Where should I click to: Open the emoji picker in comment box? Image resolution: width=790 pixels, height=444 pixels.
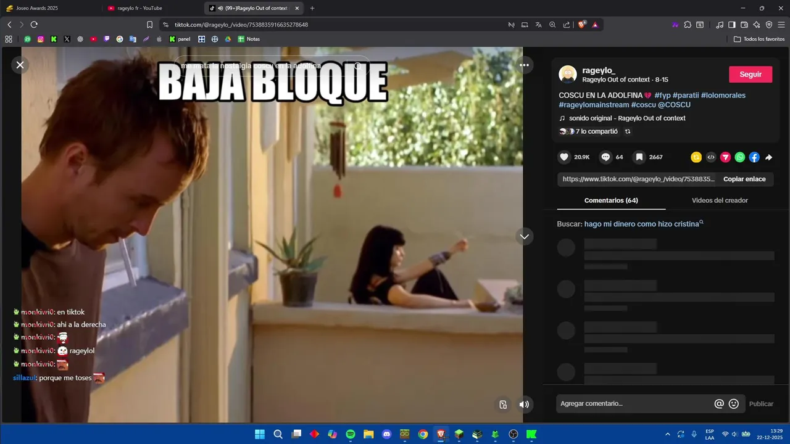734,404
